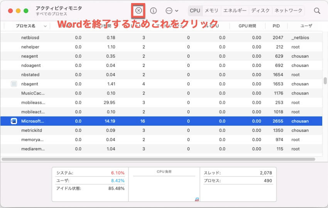Click the アイドル状態 85.48% value

point(116,188)
